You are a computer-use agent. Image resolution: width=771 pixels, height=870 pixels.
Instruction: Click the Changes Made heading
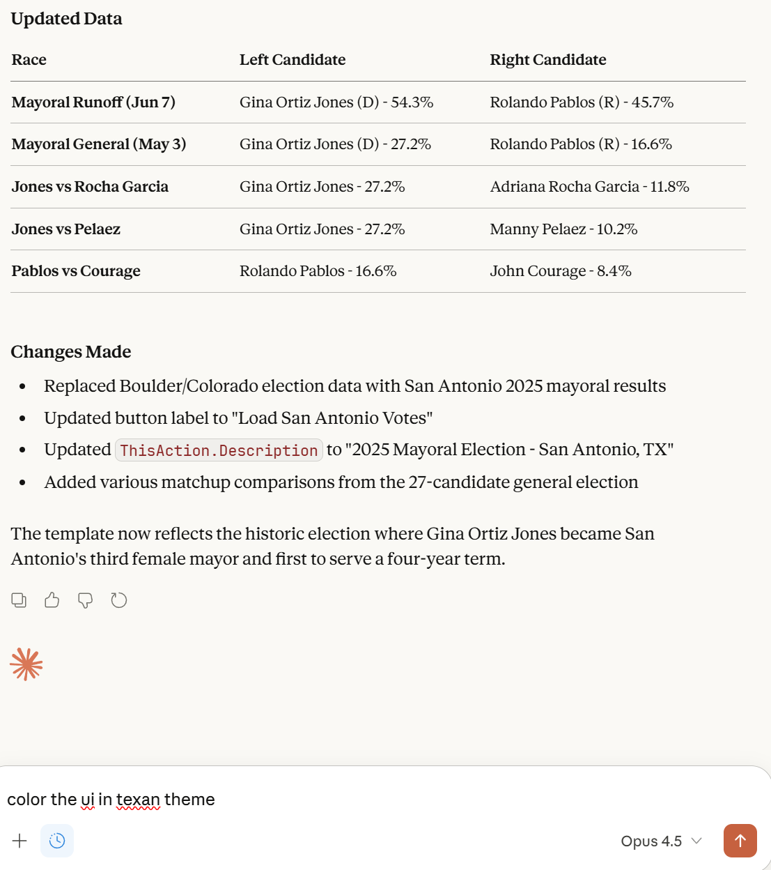71,352
